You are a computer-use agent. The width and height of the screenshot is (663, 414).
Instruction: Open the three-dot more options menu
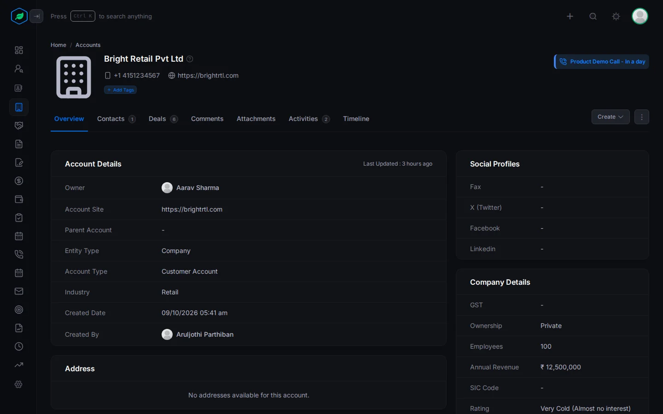(x=642, y=117)
